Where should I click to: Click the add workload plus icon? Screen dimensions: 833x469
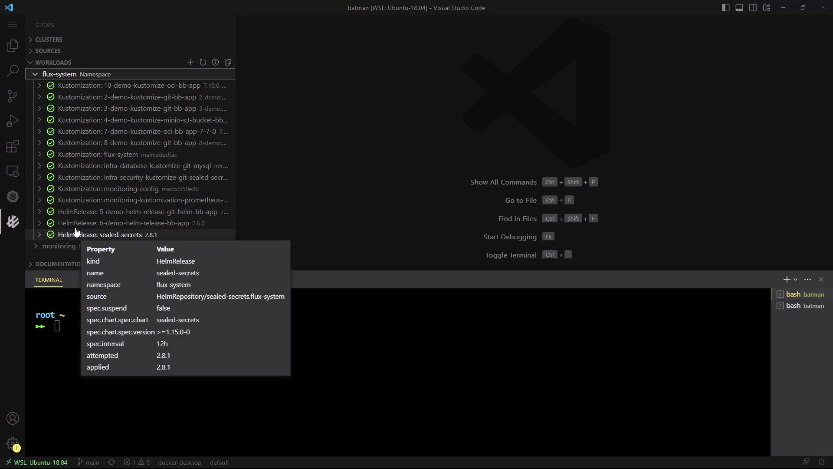pyautogui.click(x=190, y=63)
